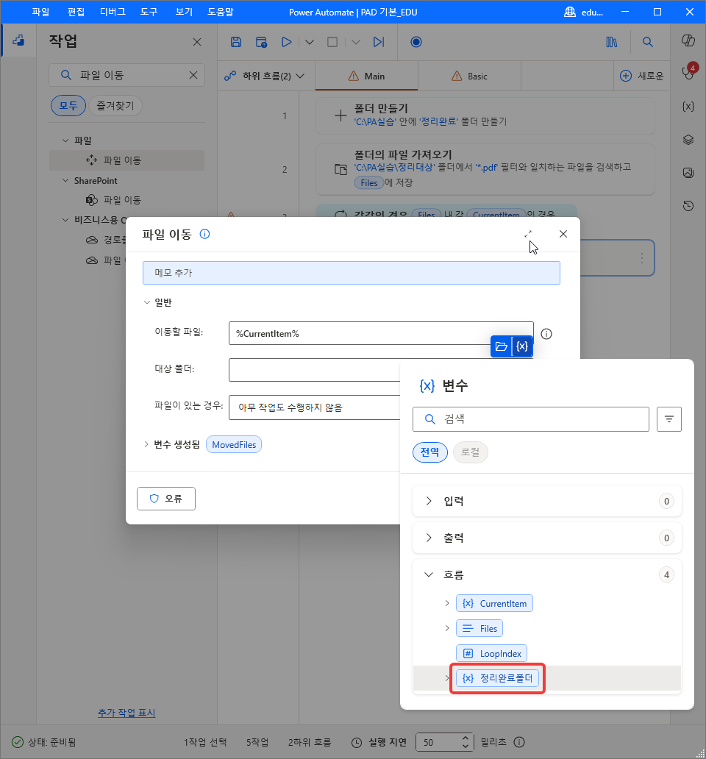Select the 전역 scope pill
This screenshot has width=706, height=759.
(x=429, y=452)
